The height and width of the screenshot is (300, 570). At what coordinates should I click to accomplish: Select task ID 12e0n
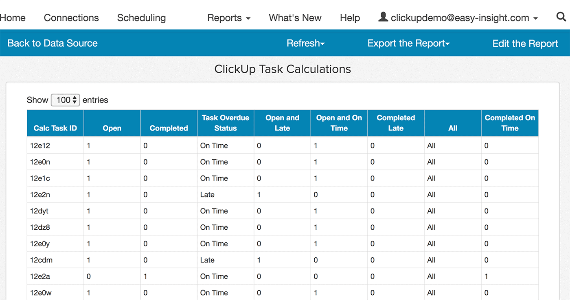click(40, 162)
